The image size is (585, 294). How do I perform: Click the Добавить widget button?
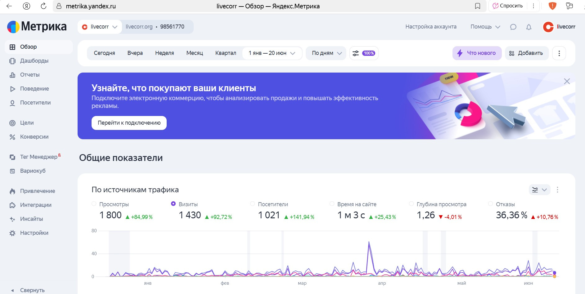tap(527, 53)
